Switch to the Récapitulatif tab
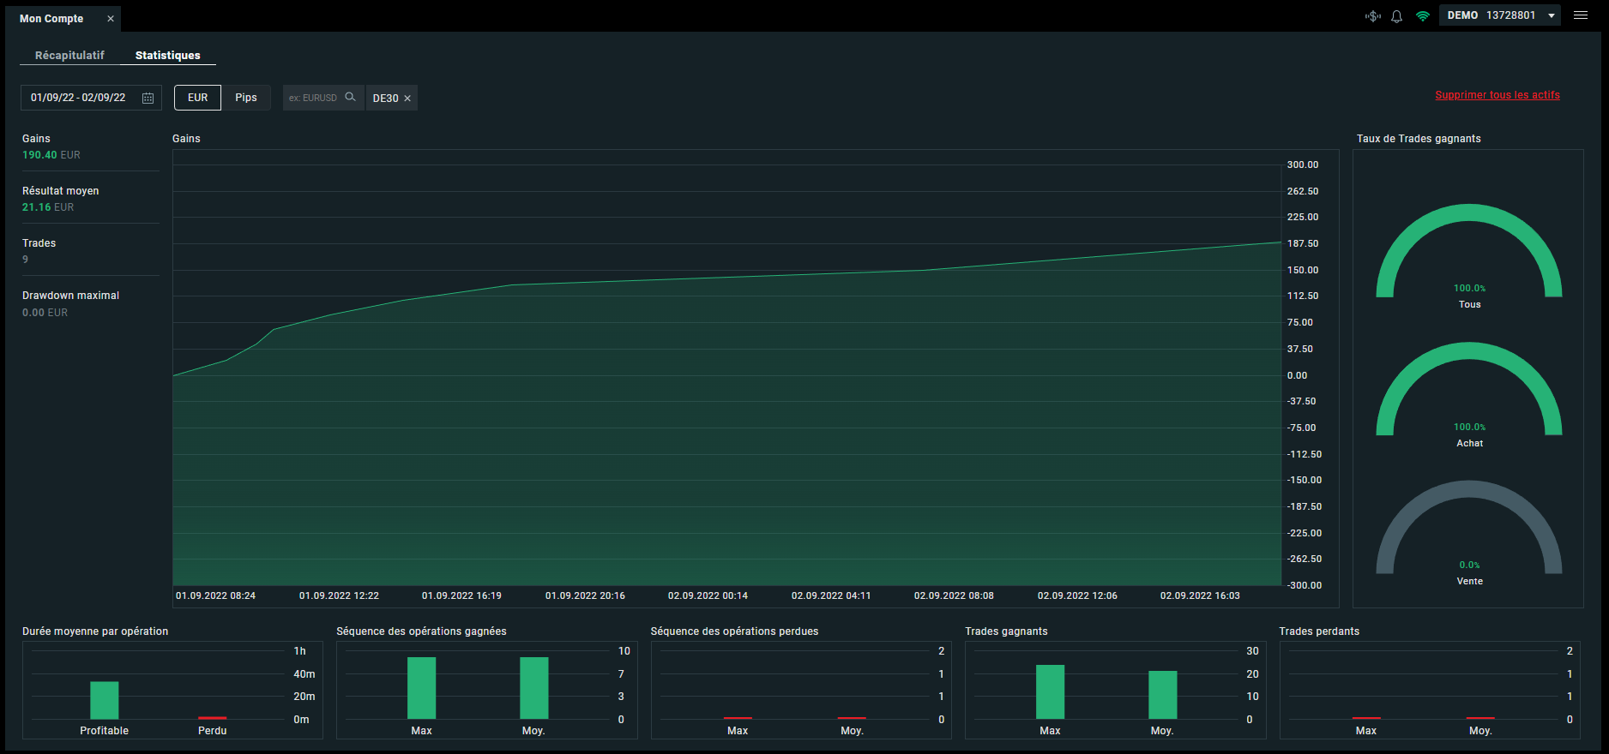The height and width of the screenshot is (754, 1609). click(x=69, y=55)
